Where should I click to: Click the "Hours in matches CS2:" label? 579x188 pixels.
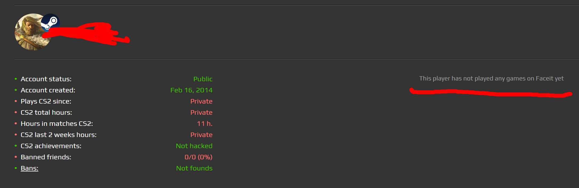point(57,124)
